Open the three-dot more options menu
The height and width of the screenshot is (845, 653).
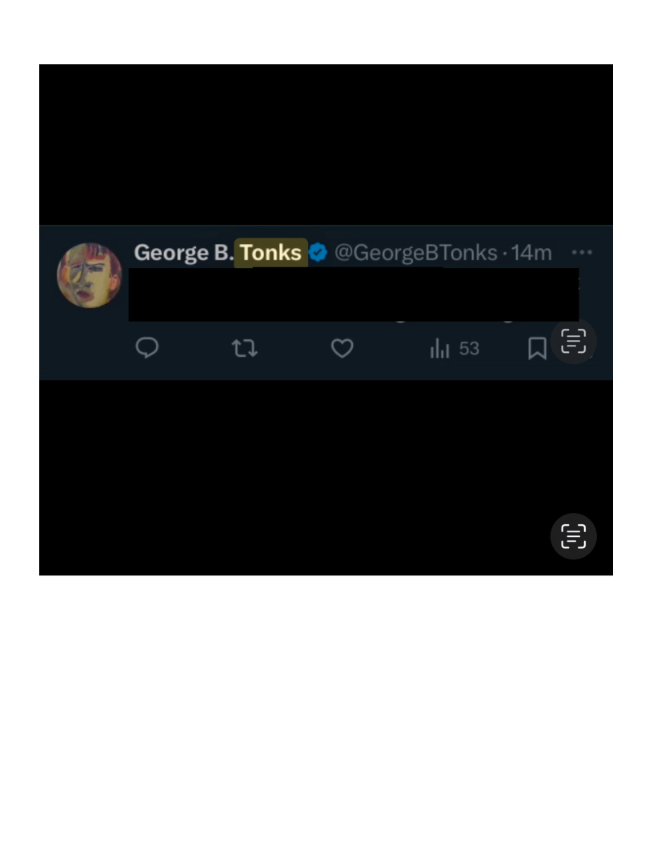coord(583,253)
